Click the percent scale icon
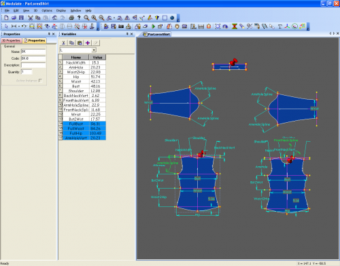Image resolution: width=340 pixels, height=266 pixels. point(250,26)
